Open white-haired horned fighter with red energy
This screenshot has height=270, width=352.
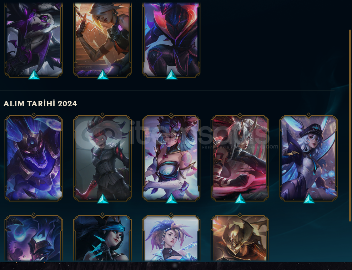240,158
